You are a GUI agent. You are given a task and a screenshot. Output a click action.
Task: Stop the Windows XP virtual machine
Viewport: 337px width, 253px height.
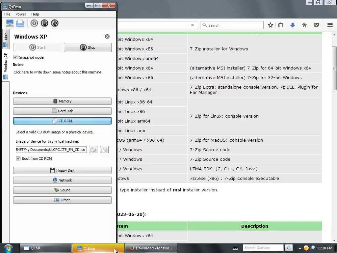click(x=88, y=47)
